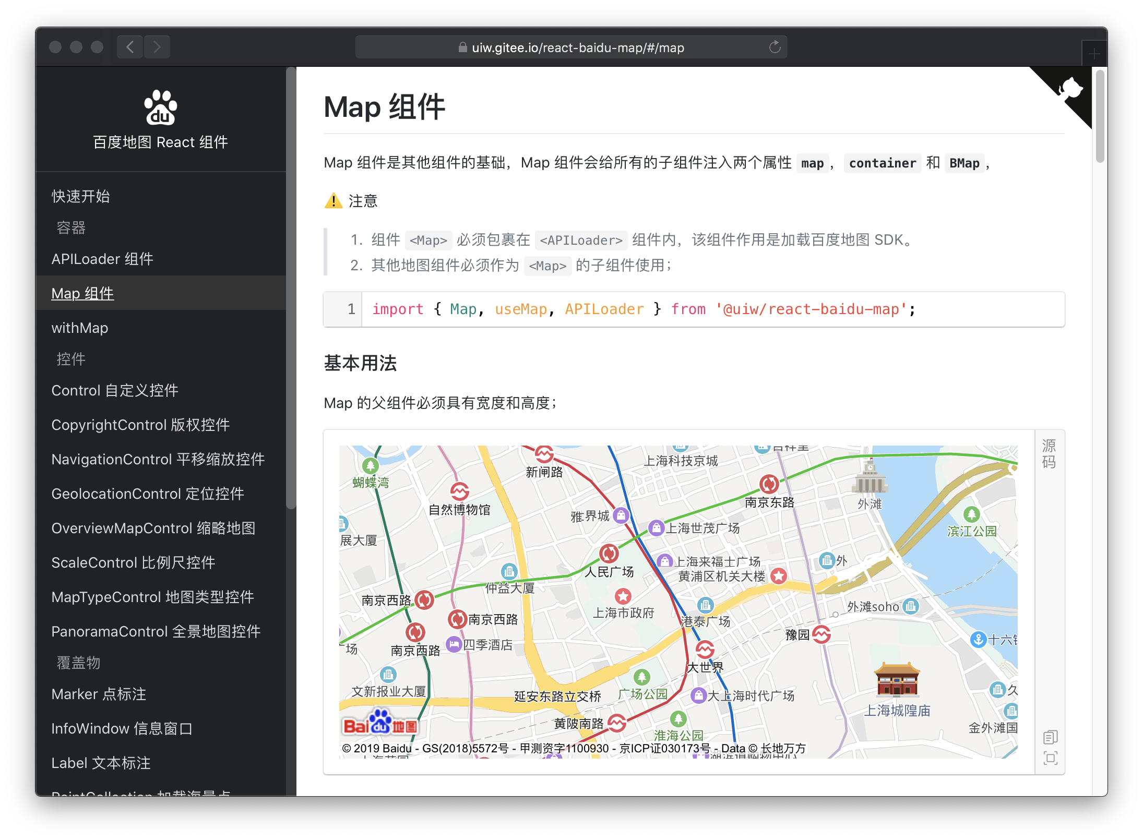Click the 黄陂南路 metro station icon
Viewport: 1143px width, 840px height.
point(617,723)
